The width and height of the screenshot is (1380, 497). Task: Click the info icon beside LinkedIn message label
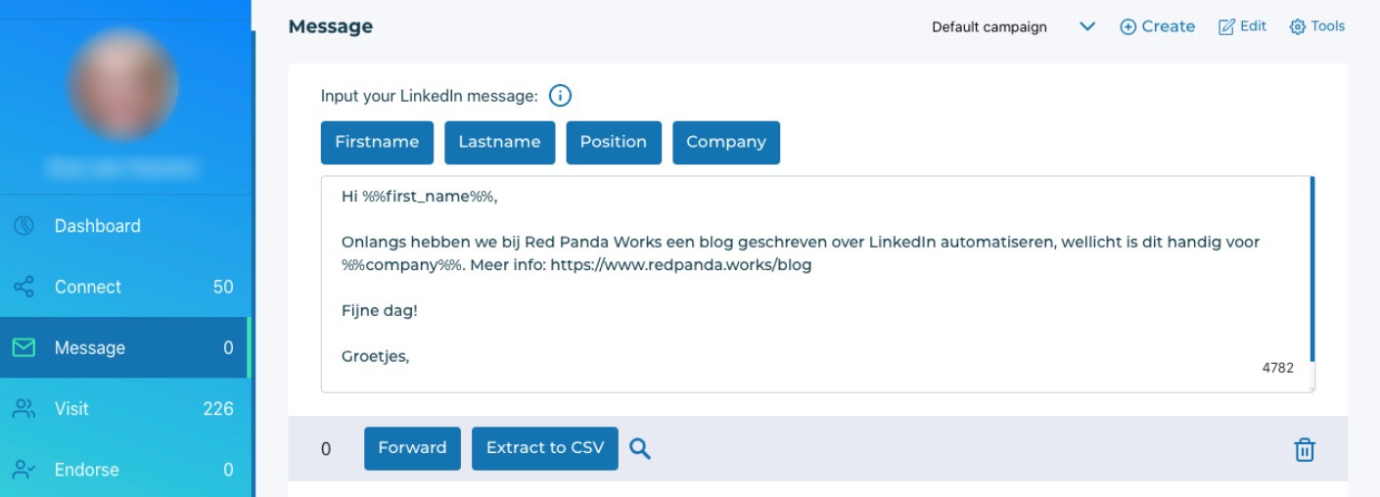(560, 96)
